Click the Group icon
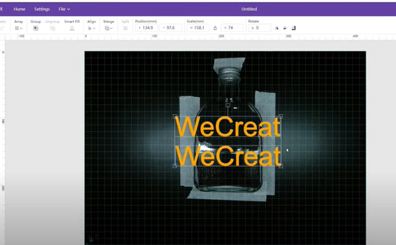 point(36,28)
